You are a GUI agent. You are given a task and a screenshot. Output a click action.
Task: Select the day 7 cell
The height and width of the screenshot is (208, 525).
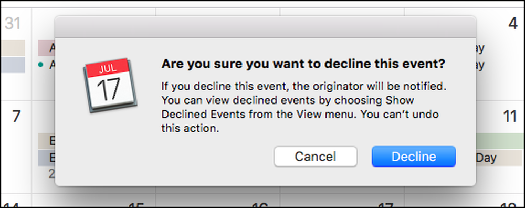(16, 147)
